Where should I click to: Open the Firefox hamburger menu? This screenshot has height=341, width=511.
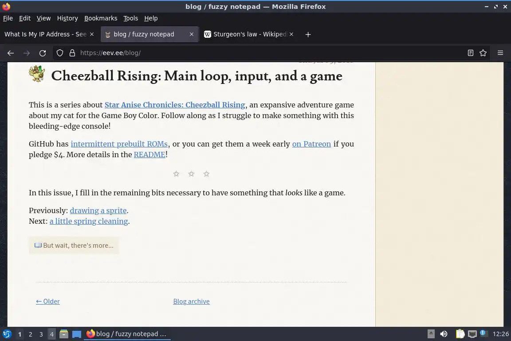pos(500,53)
